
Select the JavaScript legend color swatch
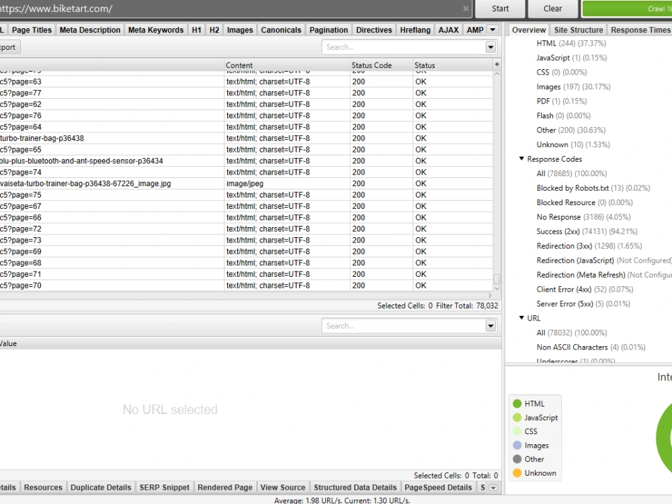click(517, 417)
